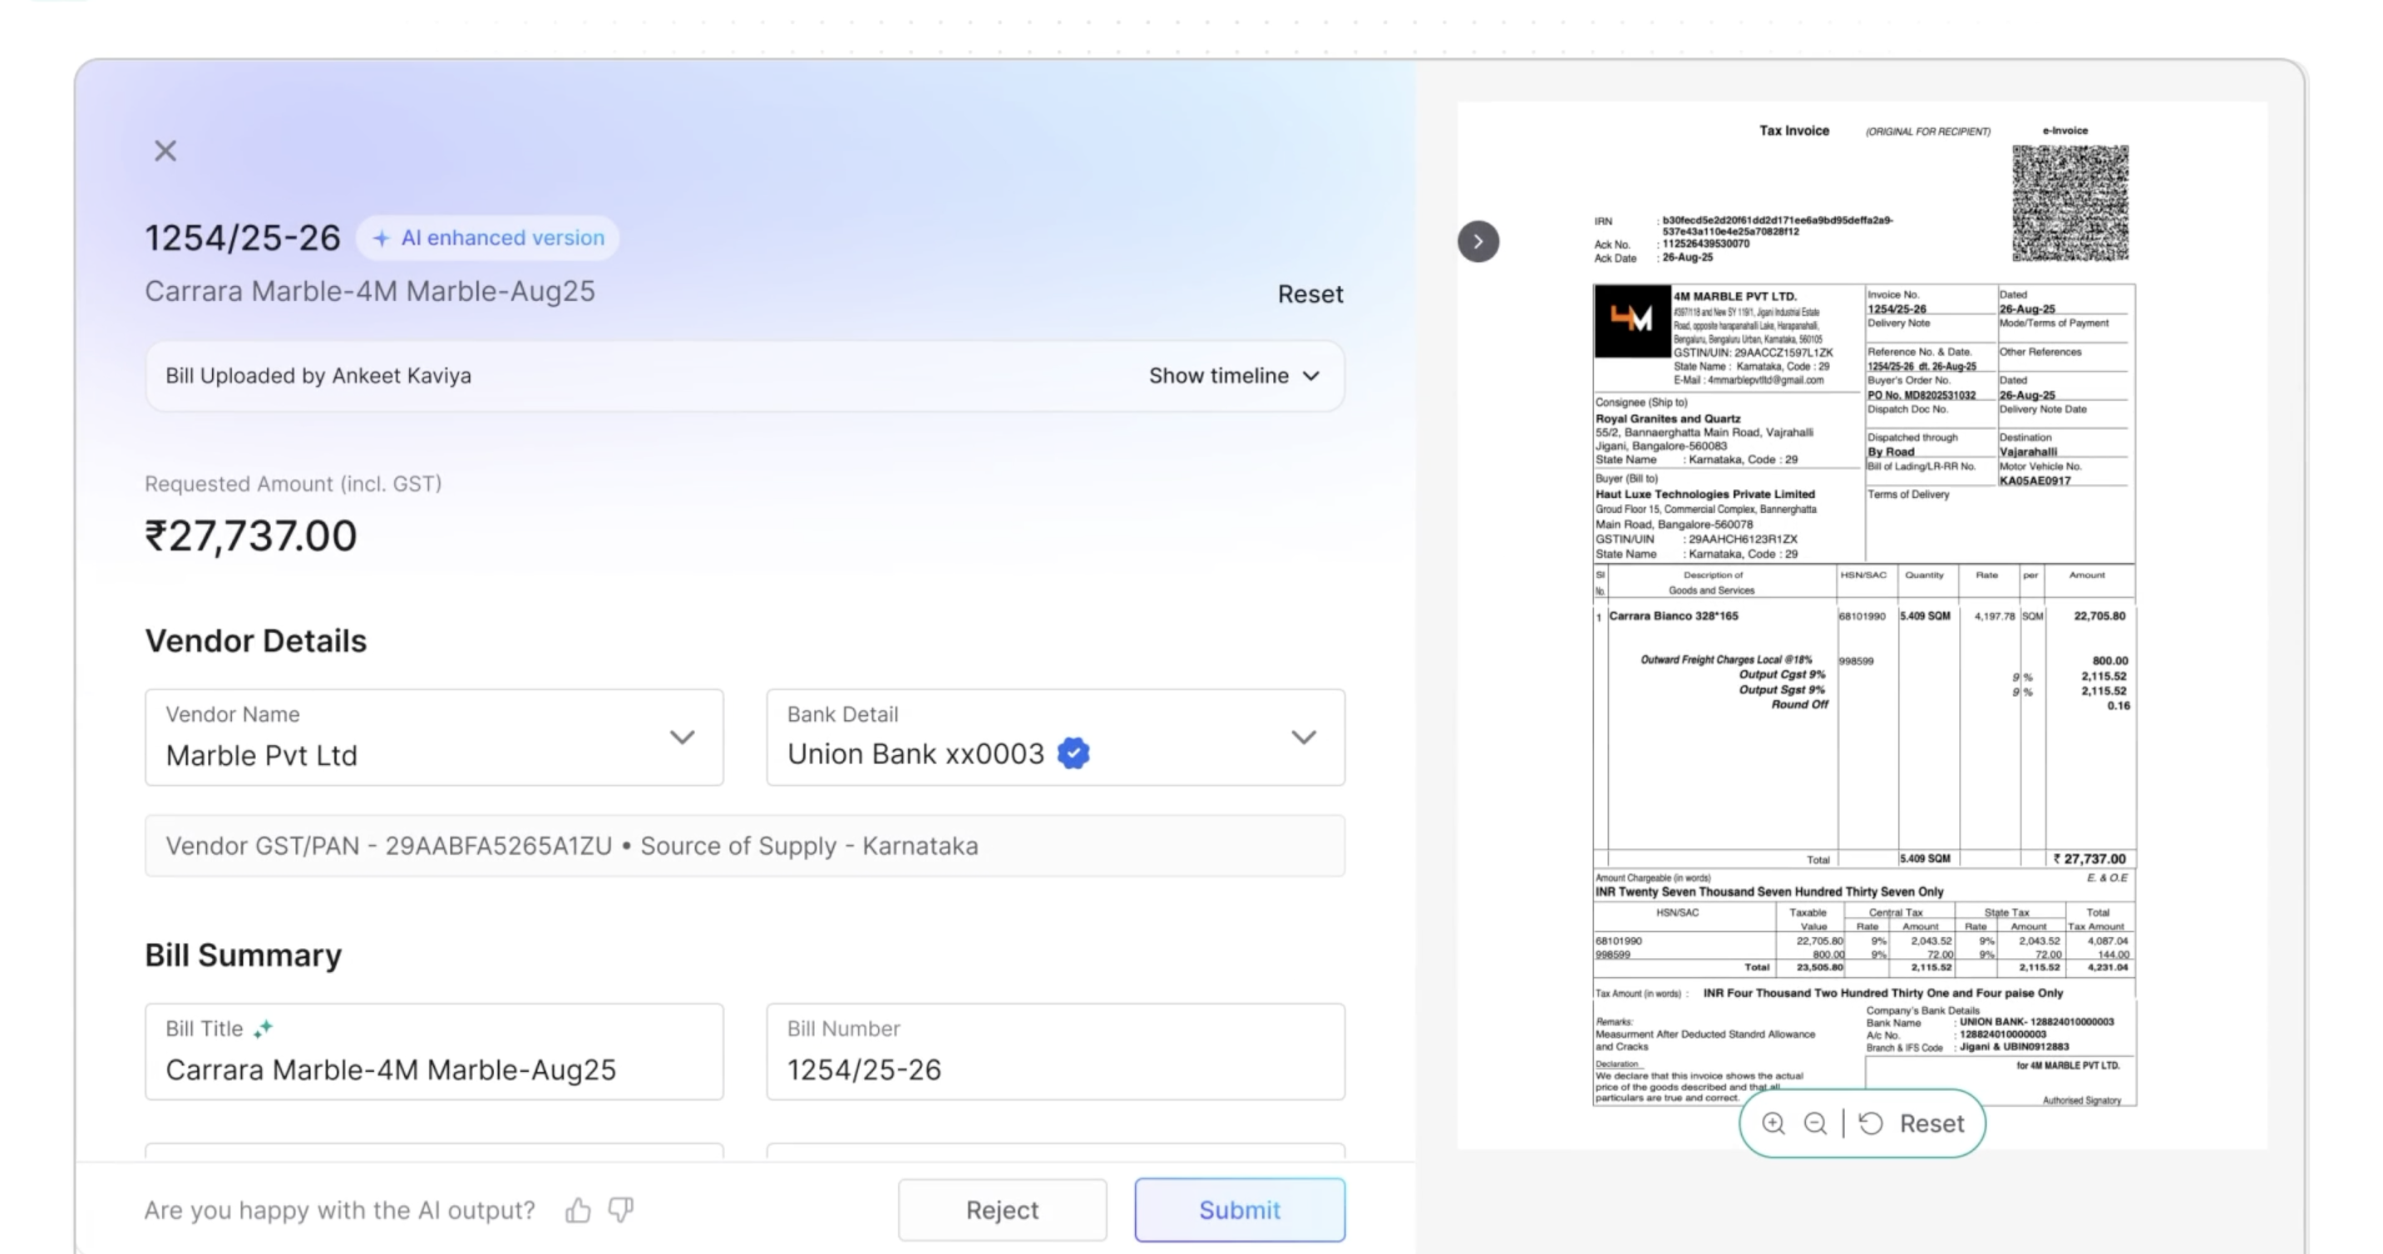Click the Vendor GST/PAN info field

(x=745, y=846)
